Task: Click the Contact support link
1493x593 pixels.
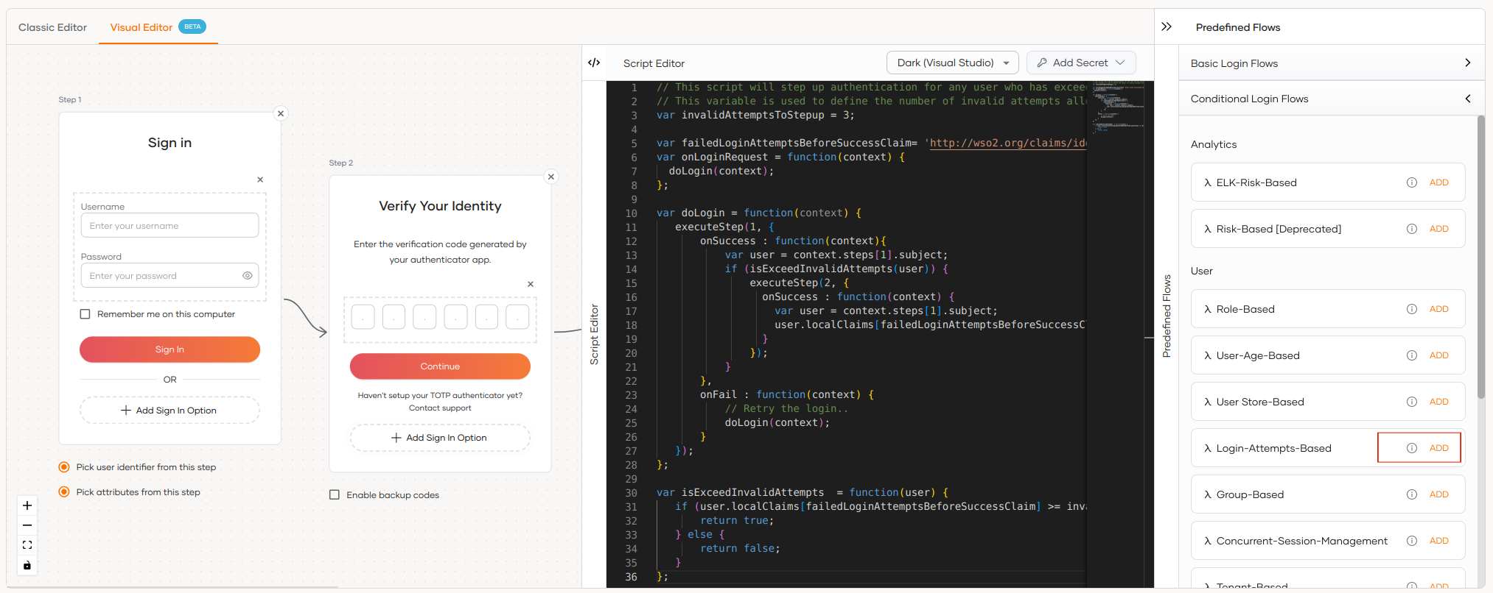Action: [440, 408]
